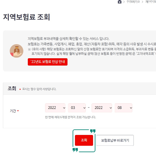The height and width of the screenshot is (156, 156).
Task: Open start month dropdown showing 03
Action: 77,108
